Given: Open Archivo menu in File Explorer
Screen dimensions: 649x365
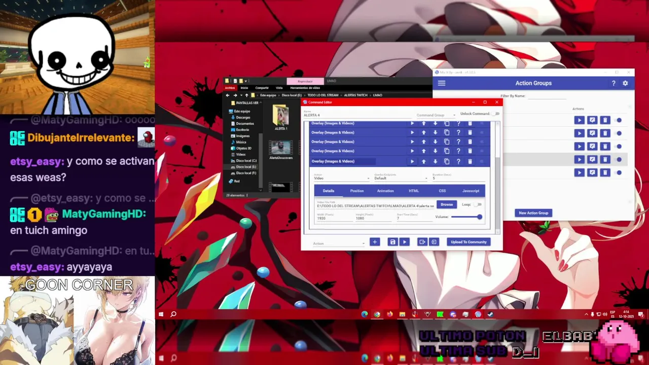Looking at the screenshot, I should click(230, 88).
